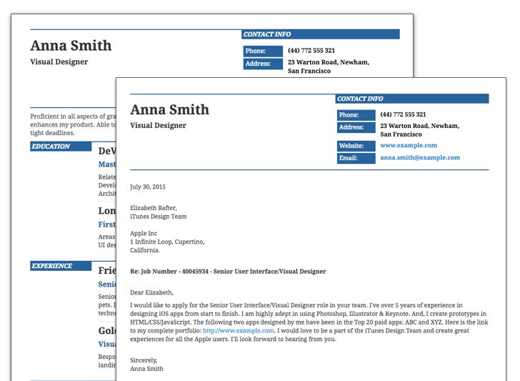
Task: Open the http://www.example.com portfolio link in letter body
Action: coord(239,330)
